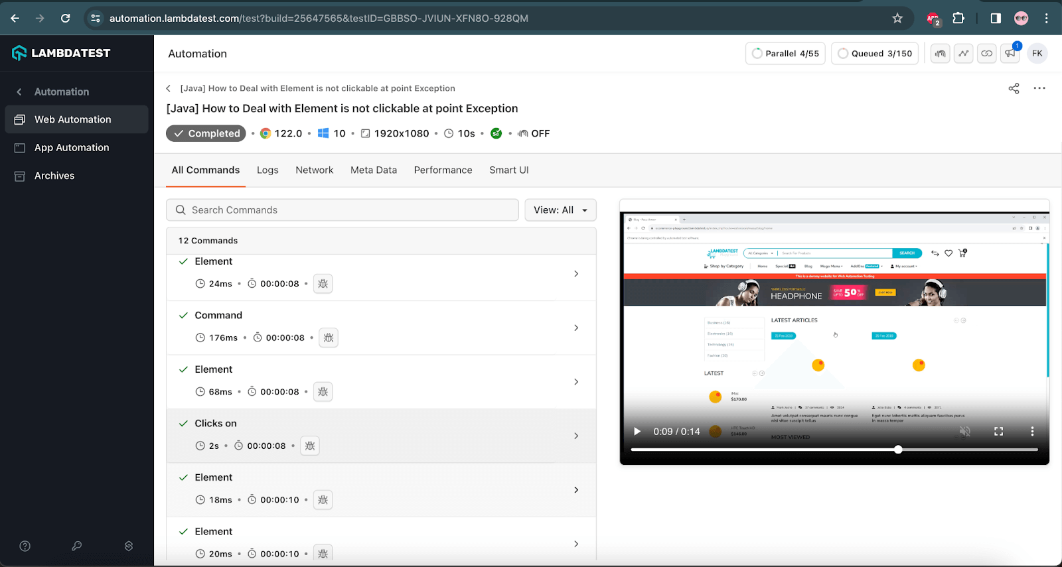Open FK user profile avatar
1062x567 pixels.
tap(1037, 53)
